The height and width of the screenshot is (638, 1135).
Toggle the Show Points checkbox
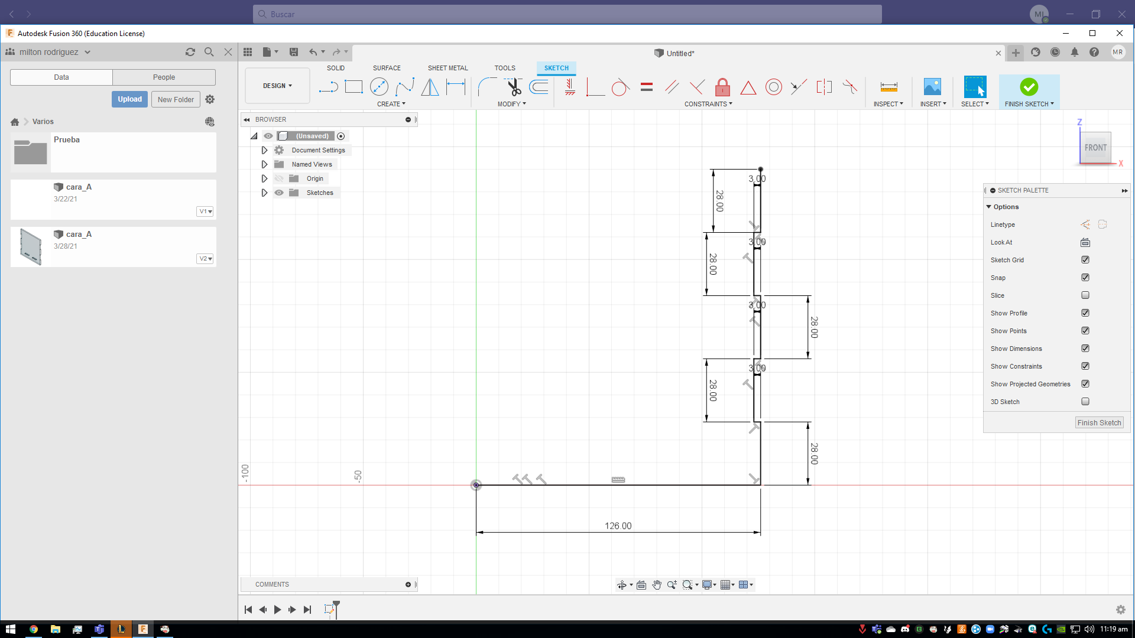(x=1085, y=331)
